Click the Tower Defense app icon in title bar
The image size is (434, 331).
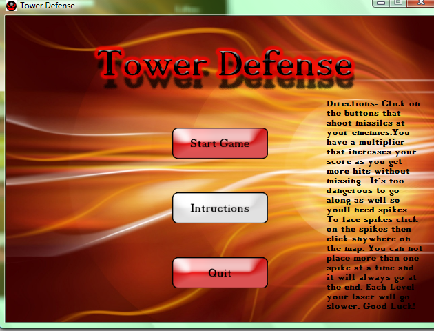point(11,6)
